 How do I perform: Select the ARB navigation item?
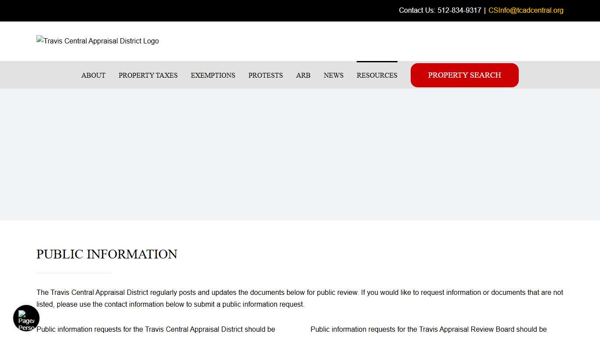tap(303, 75)
